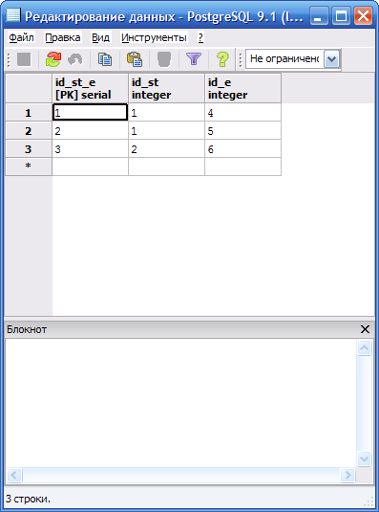This screenshot has width=379, height=512.
Task: Open the Вид menu
Action: point(100,38)
